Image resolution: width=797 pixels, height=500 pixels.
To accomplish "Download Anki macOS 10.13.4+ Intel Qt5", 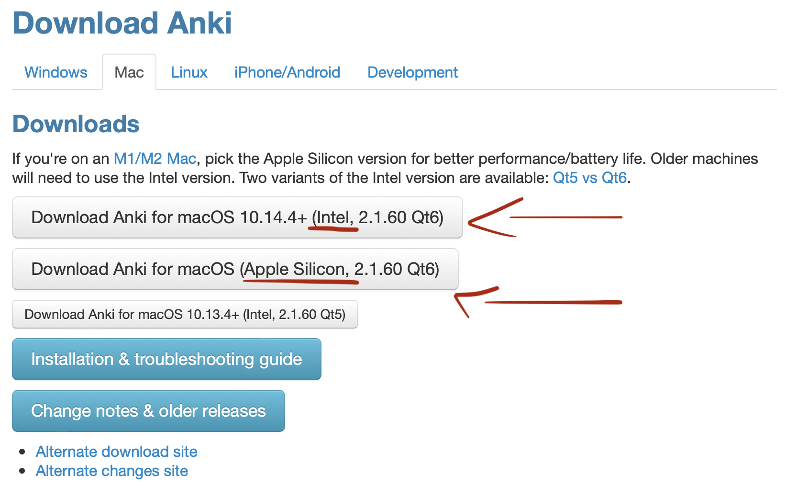I will tap(185, 314).
